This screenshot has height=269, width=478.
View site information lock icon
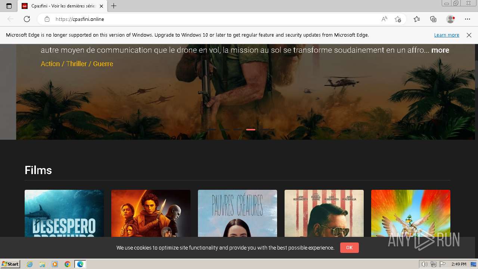coord(47,19)
